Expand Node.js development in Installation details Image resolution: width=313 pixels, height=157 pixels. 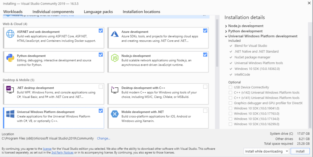pos(226,26)
